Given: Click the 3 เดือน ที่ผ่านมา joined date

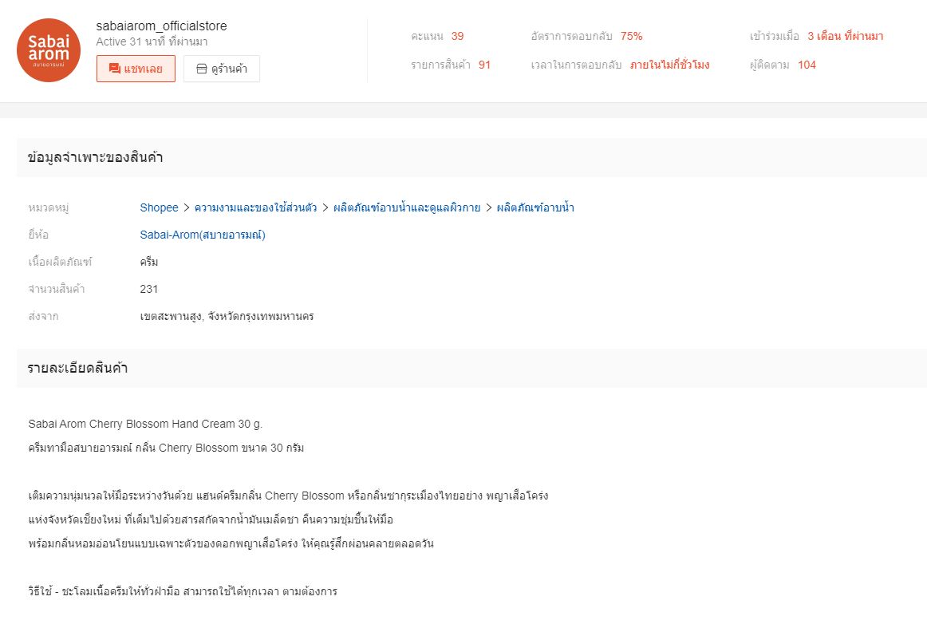Looking at the screenshot, I should click(845, 36).
